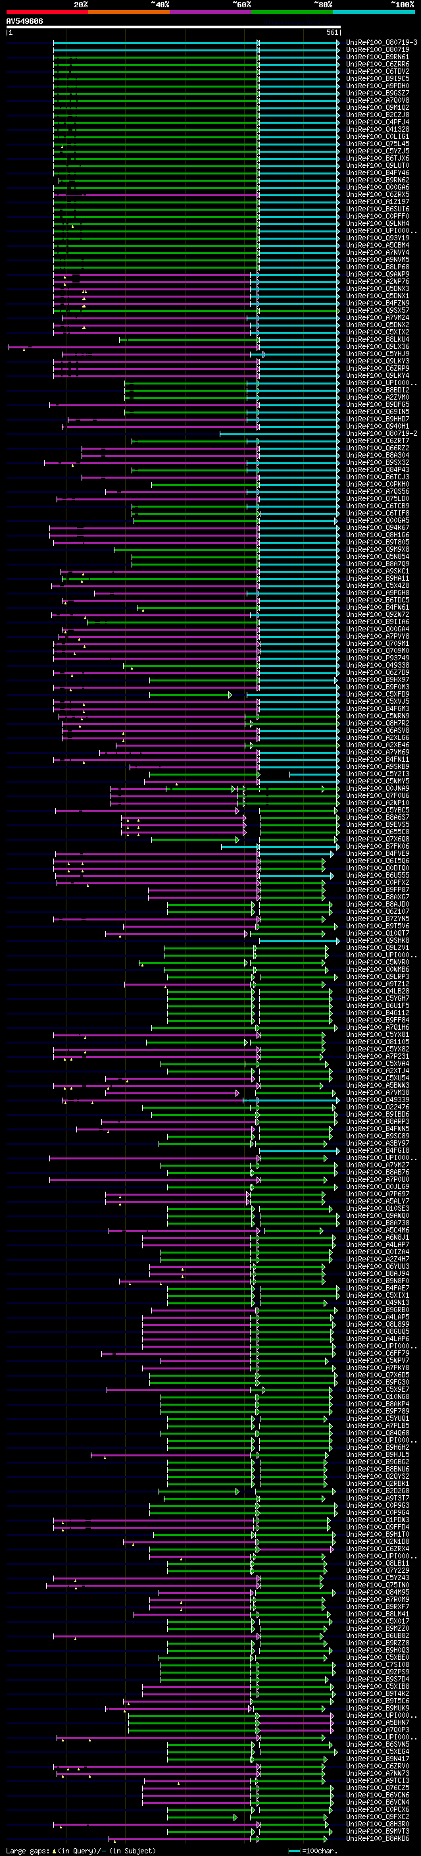421x1856 pixels.
Task: Select the UniRef100_O80719-2 label
Action: (382, 434)
